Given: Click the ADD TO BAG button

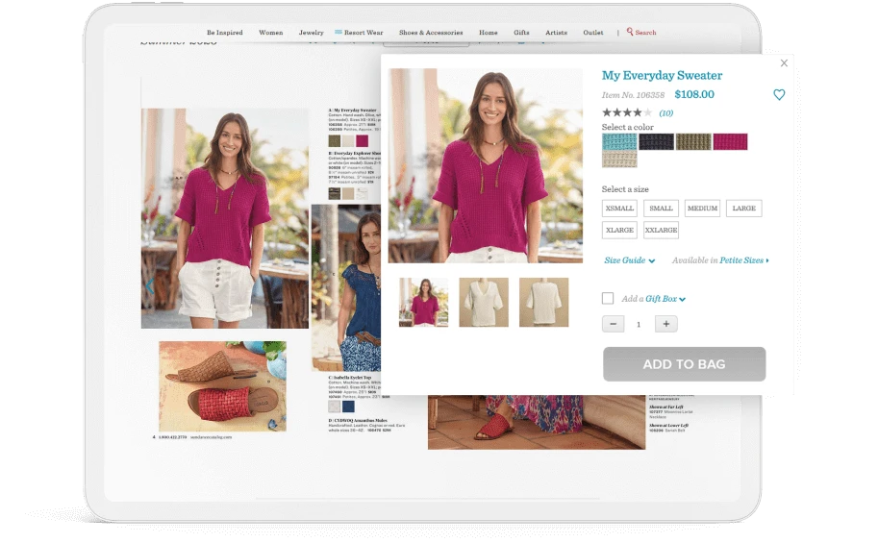Looking at the screenshot, I should click(x=684, y=364).
